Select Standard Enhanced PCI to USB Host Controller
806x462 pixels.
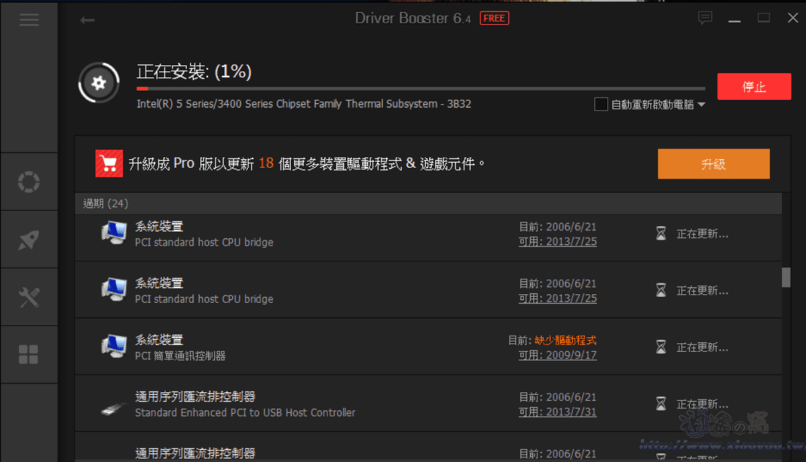point(245,412)
